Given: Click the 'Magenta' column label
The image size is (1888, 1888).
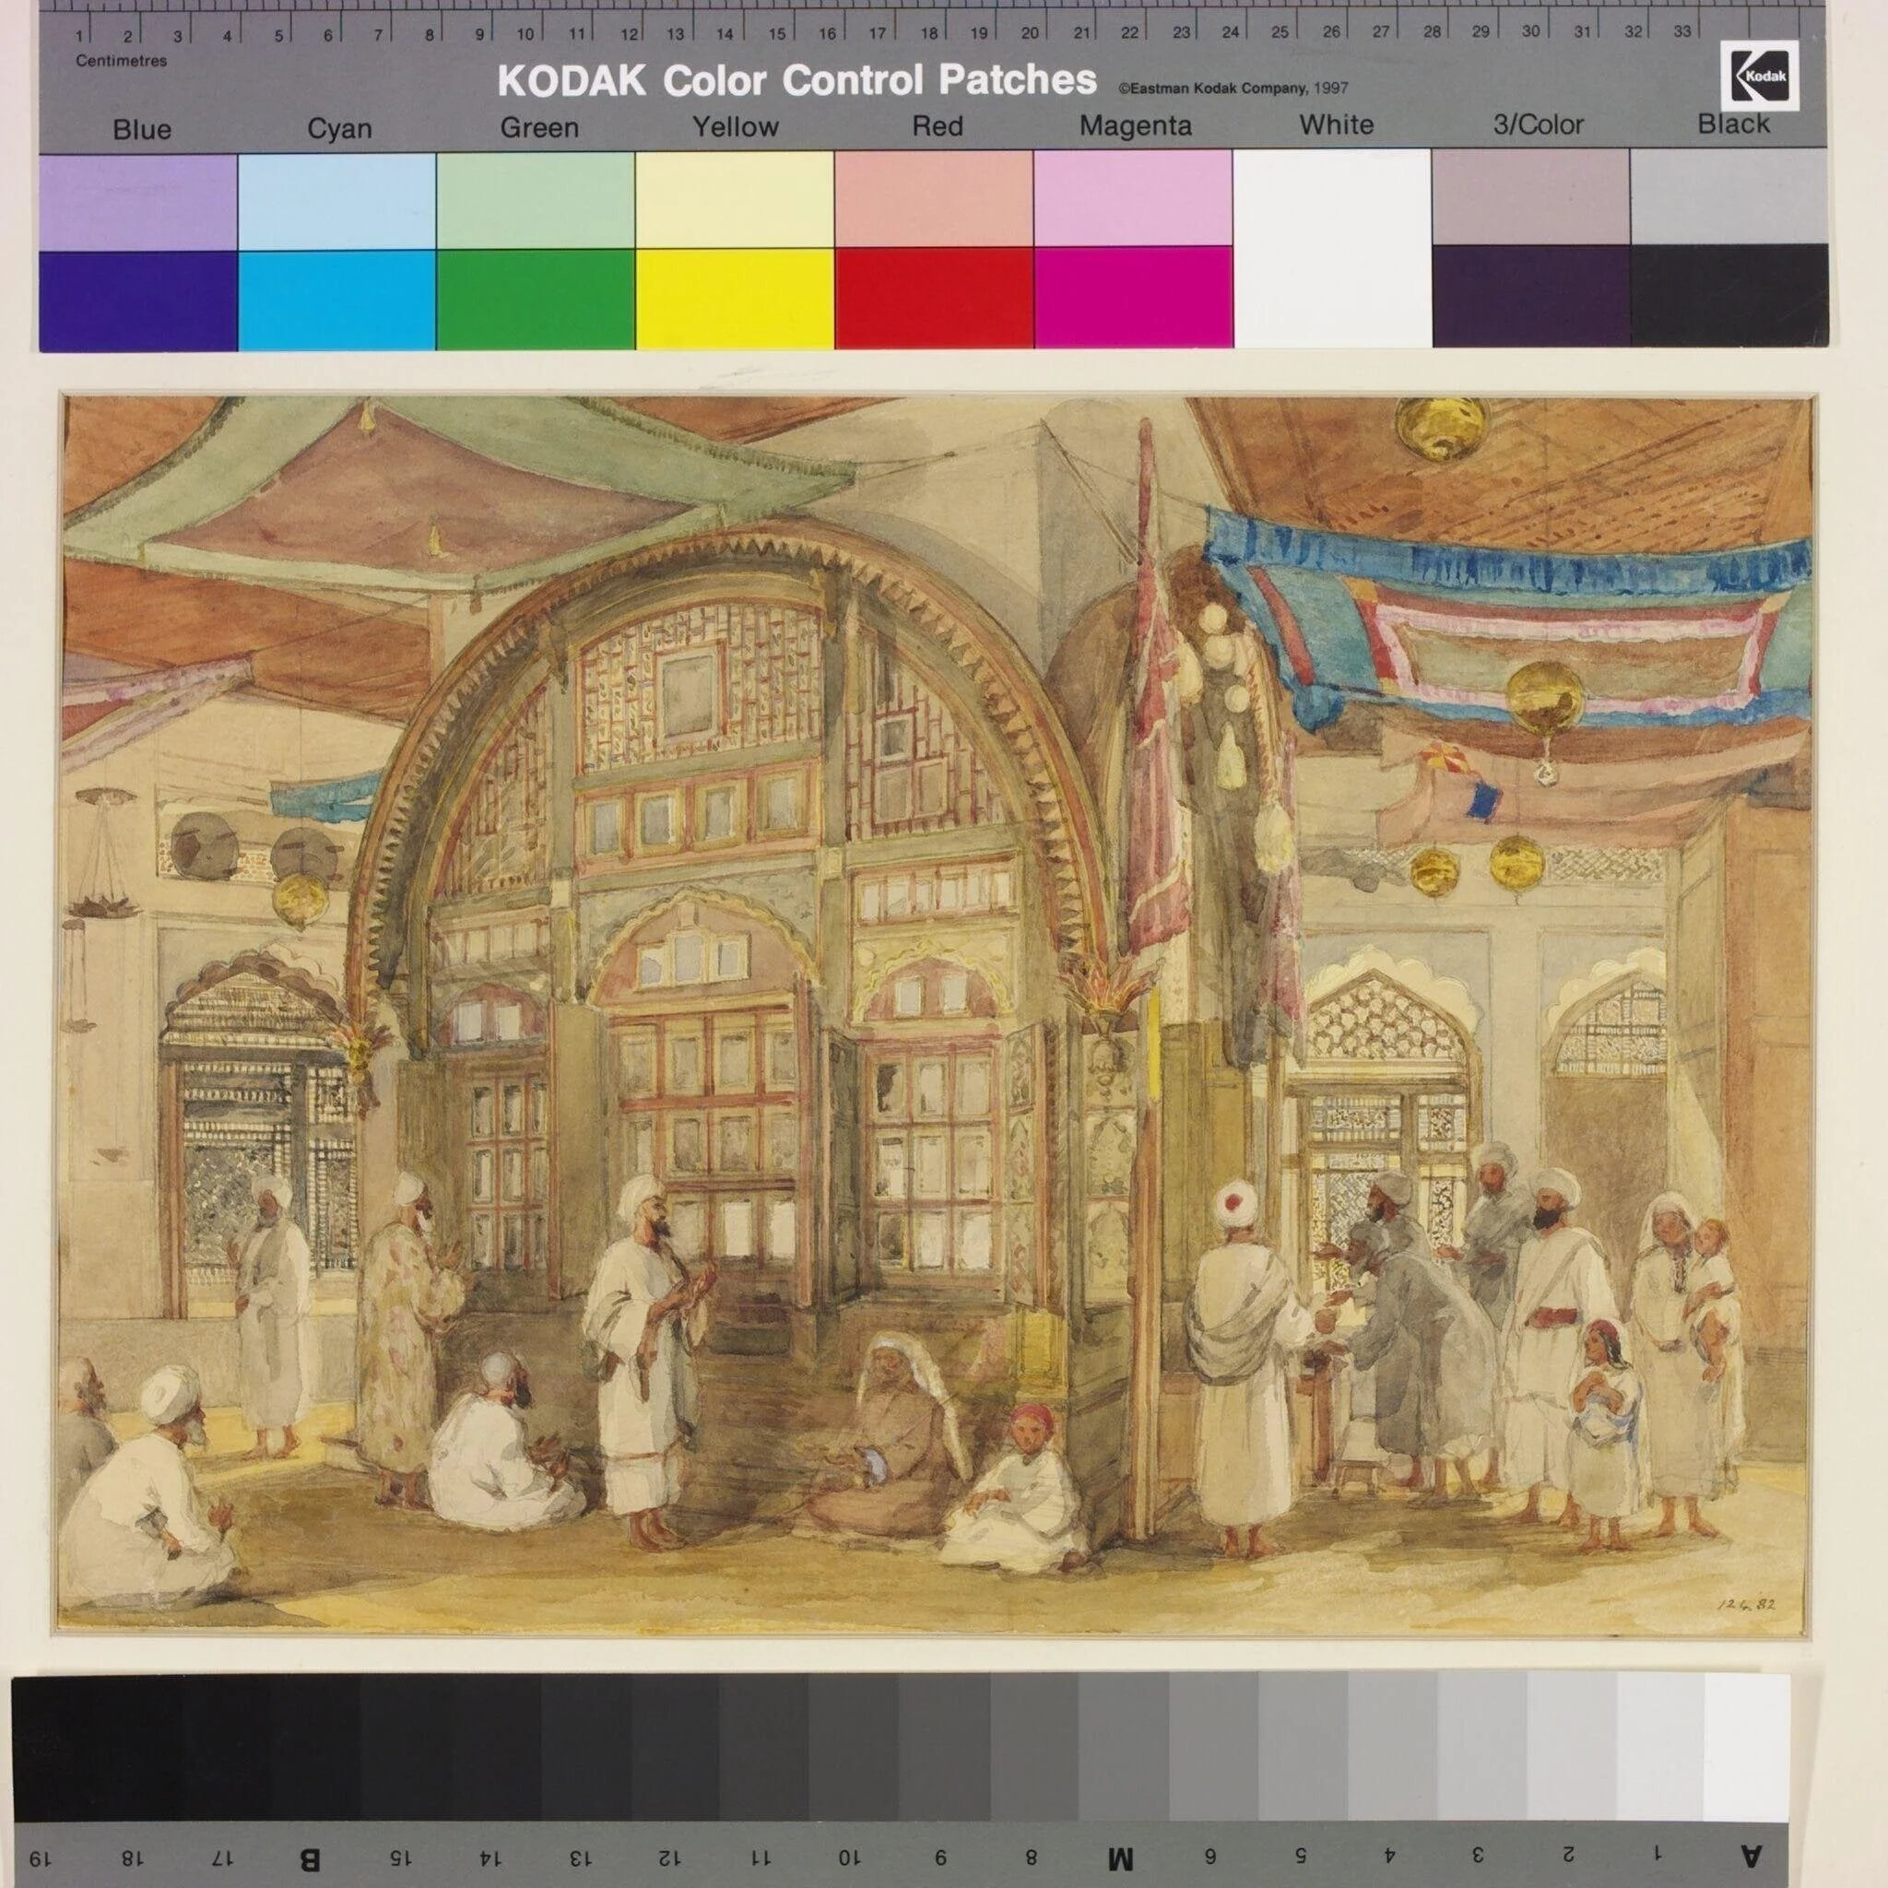Looking at the screenshot, I should [1136, 127].
